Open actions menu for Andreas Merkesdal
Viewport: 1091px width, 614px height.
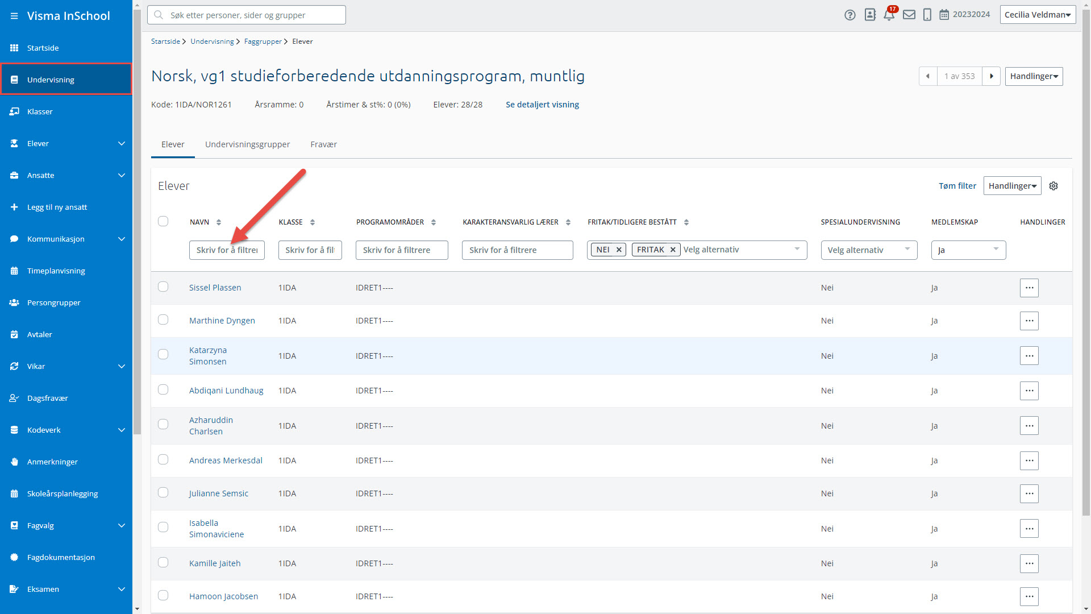pyautogui.click(x=1029, y=460)
